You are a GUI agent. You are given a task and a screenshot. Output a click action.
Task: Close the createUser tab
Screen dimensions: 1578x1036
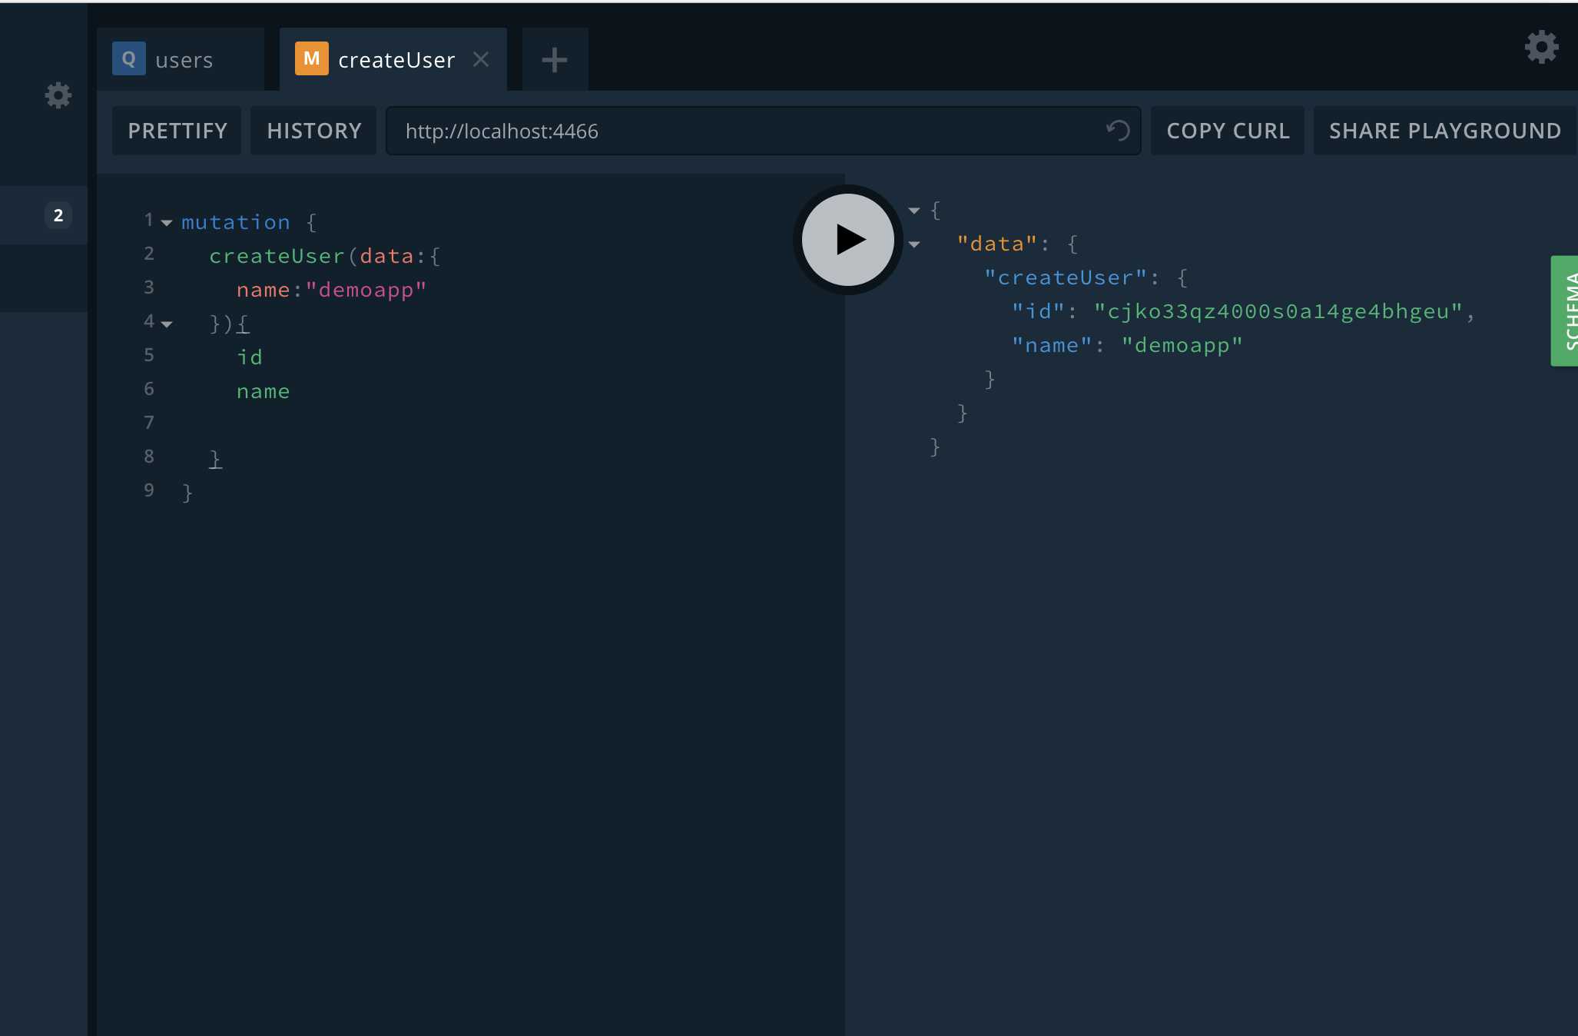tap(481, 59)
